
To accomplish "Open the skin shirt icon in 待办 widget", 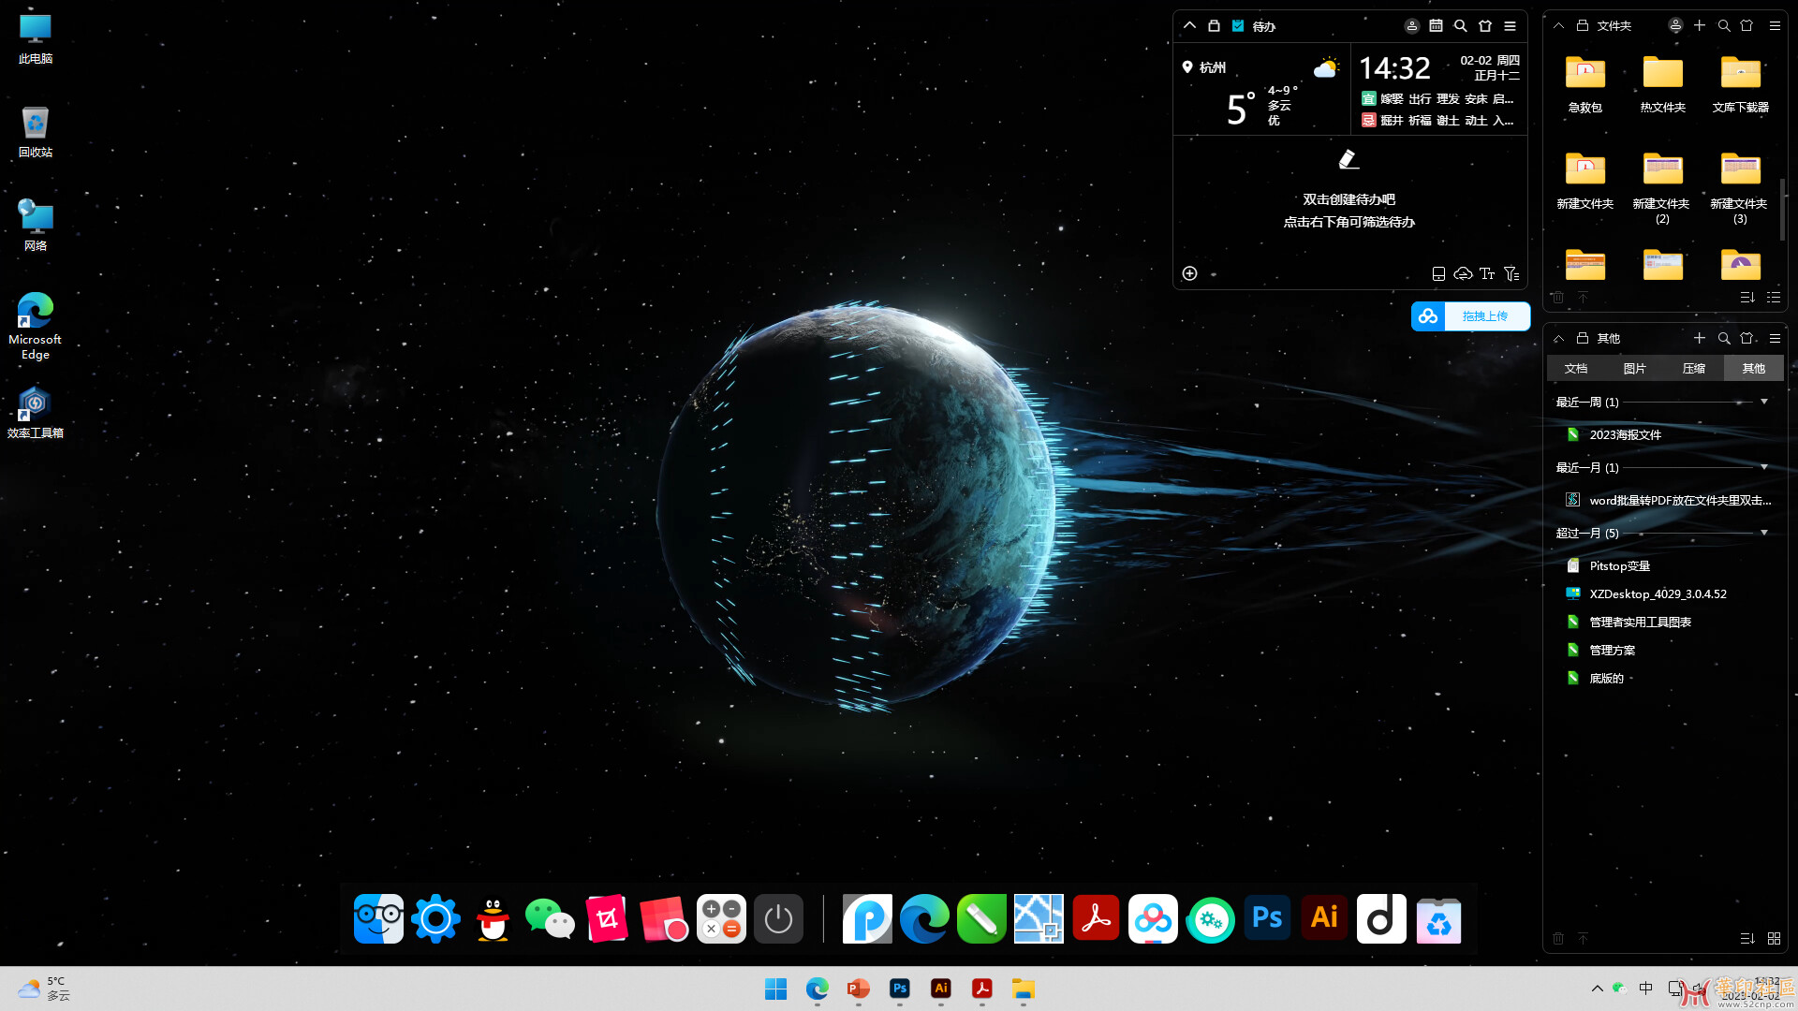I will click(1485, 25).
